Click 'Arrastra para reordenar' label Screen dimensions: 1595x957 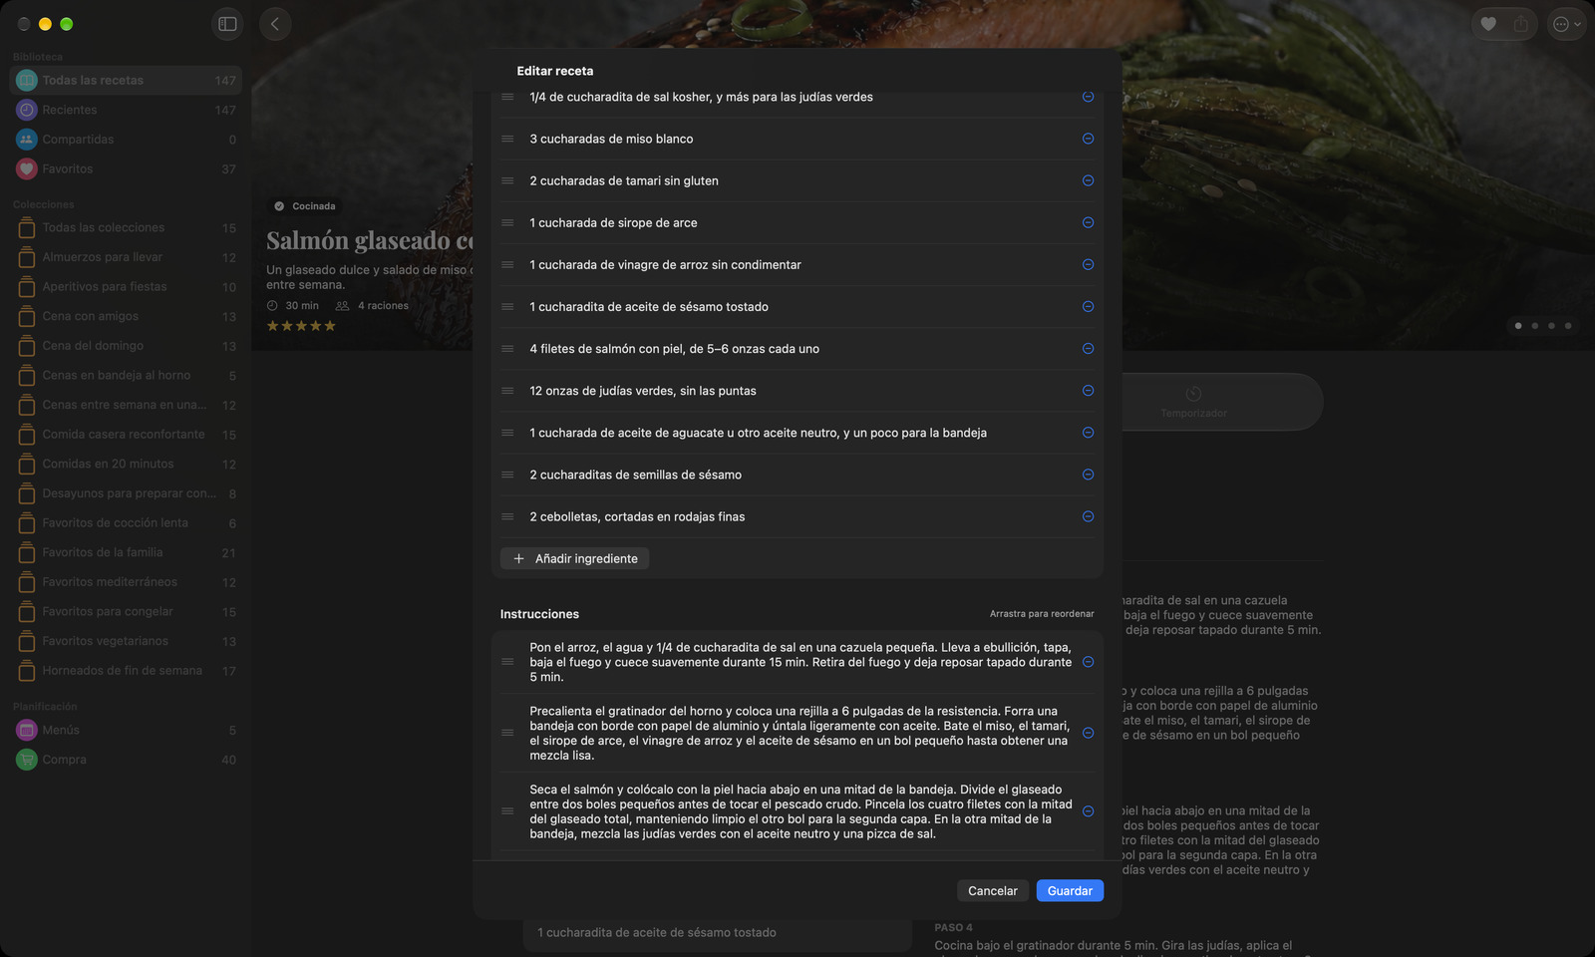[x=1042, y=614]
